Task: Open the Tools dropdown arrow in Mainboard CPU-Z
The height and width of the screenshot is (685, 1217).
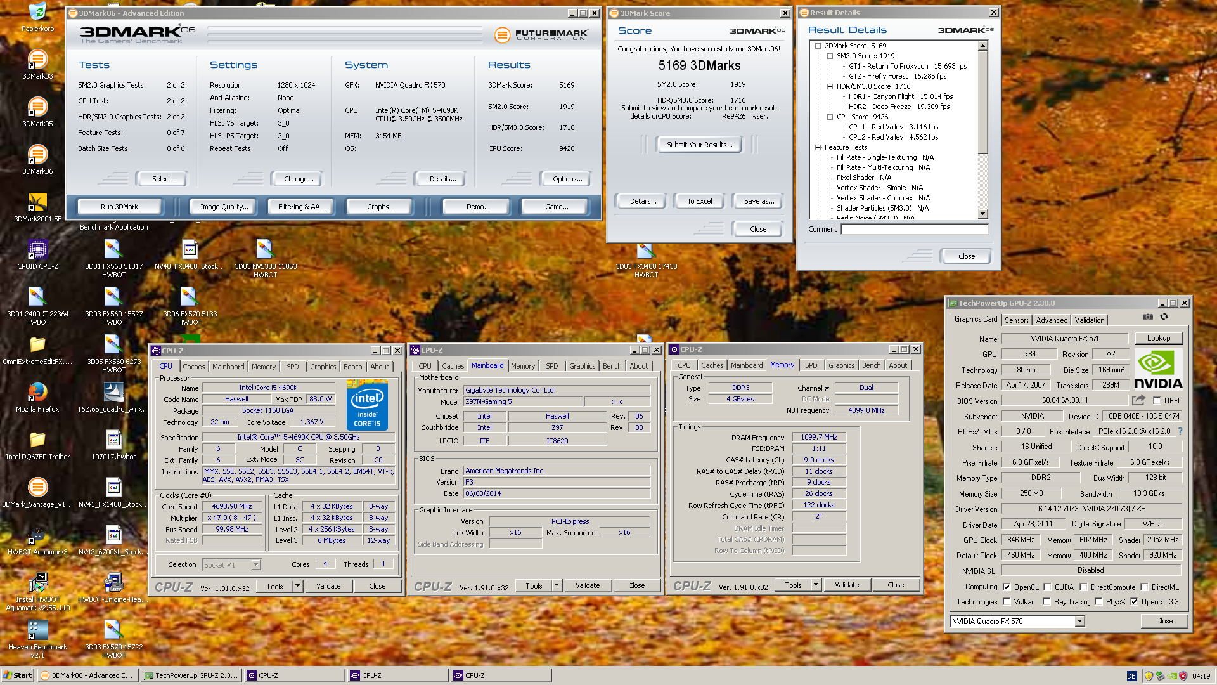Action: pos(557,585)
